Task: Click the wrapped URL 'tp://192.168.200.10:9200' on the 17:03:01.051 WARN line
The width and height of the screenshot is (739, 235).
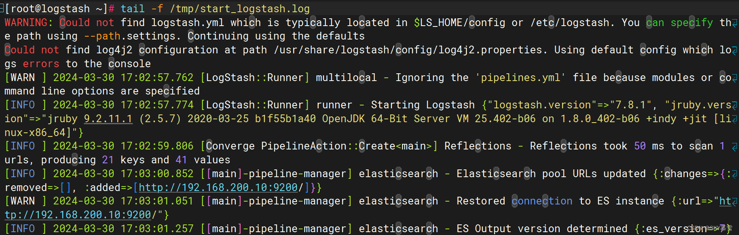Action: (x=78, y=215)
